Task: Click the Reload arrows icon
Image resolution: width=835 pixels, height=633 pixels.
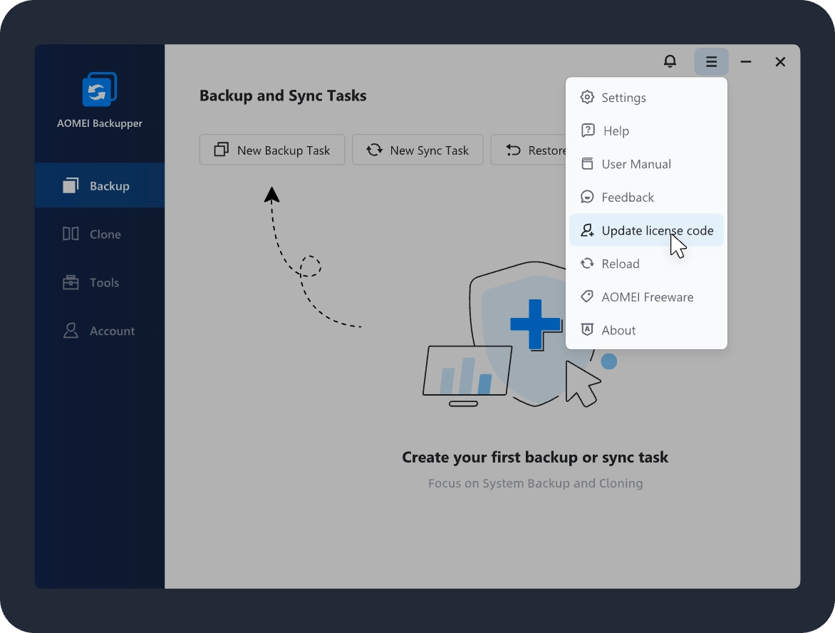Action: 587,263
